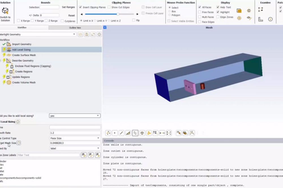Select the Limit in Y radio button

[95, 21]
